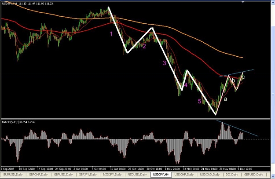
Task: Click the '17 Sep 16:00' time label
Action: (45, 169)
